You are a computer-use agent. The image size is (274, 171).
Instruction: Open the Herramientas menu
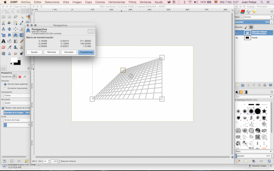point(116,2)
